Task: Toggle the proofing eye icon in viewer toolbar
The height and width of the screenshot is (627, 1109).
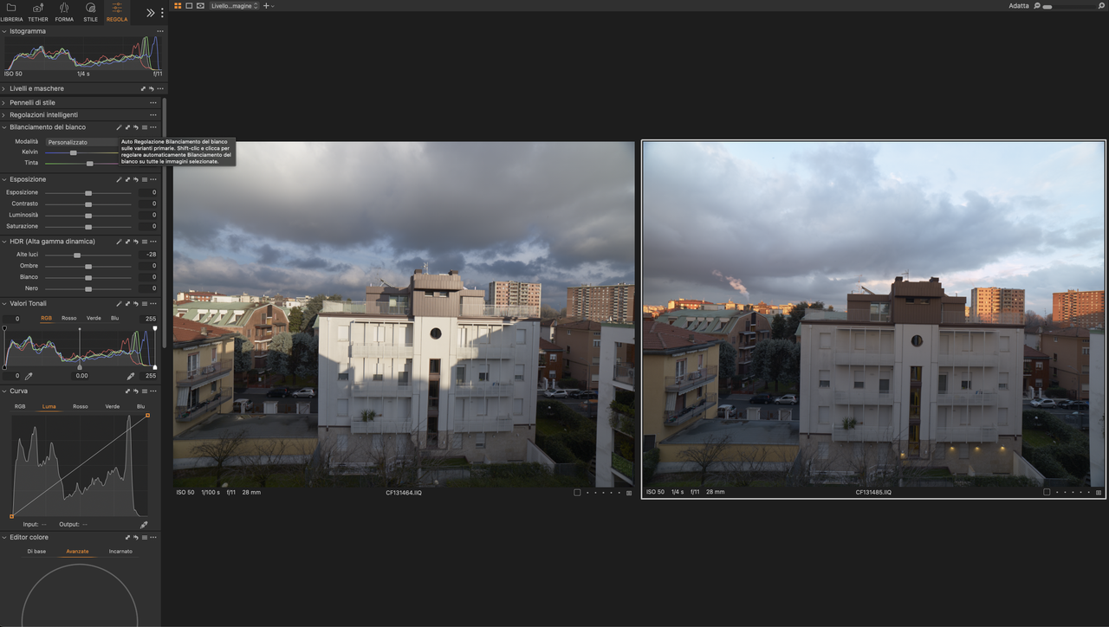Action: pos(200,6)
